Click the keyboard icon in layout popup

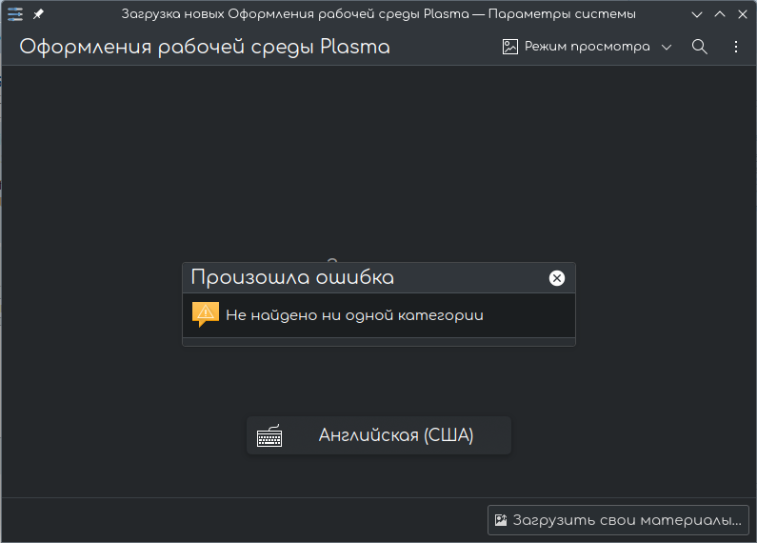click(x=269, y=436)
